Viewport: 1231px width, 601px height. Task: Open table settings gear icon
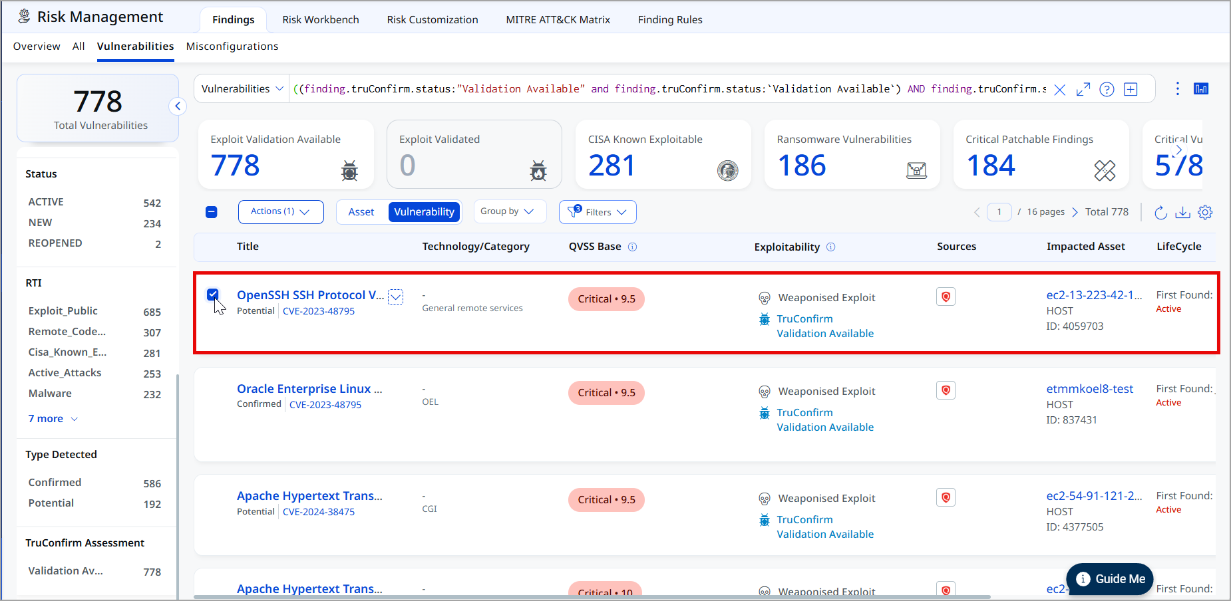point(1205,212)
